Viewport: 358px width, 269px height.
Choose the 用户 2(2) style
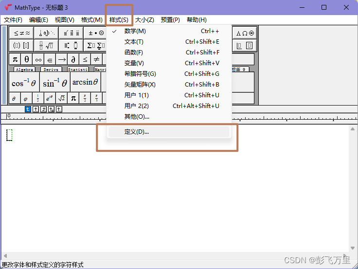pos(169,106)
